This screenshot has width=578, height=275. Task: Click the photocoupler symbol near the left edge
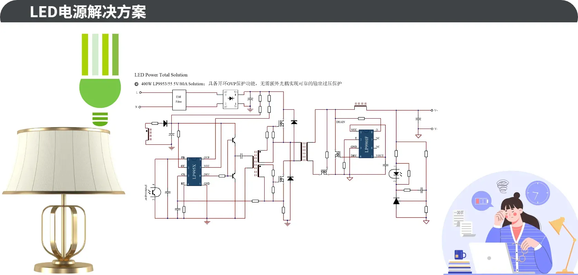tap(155, 192)
